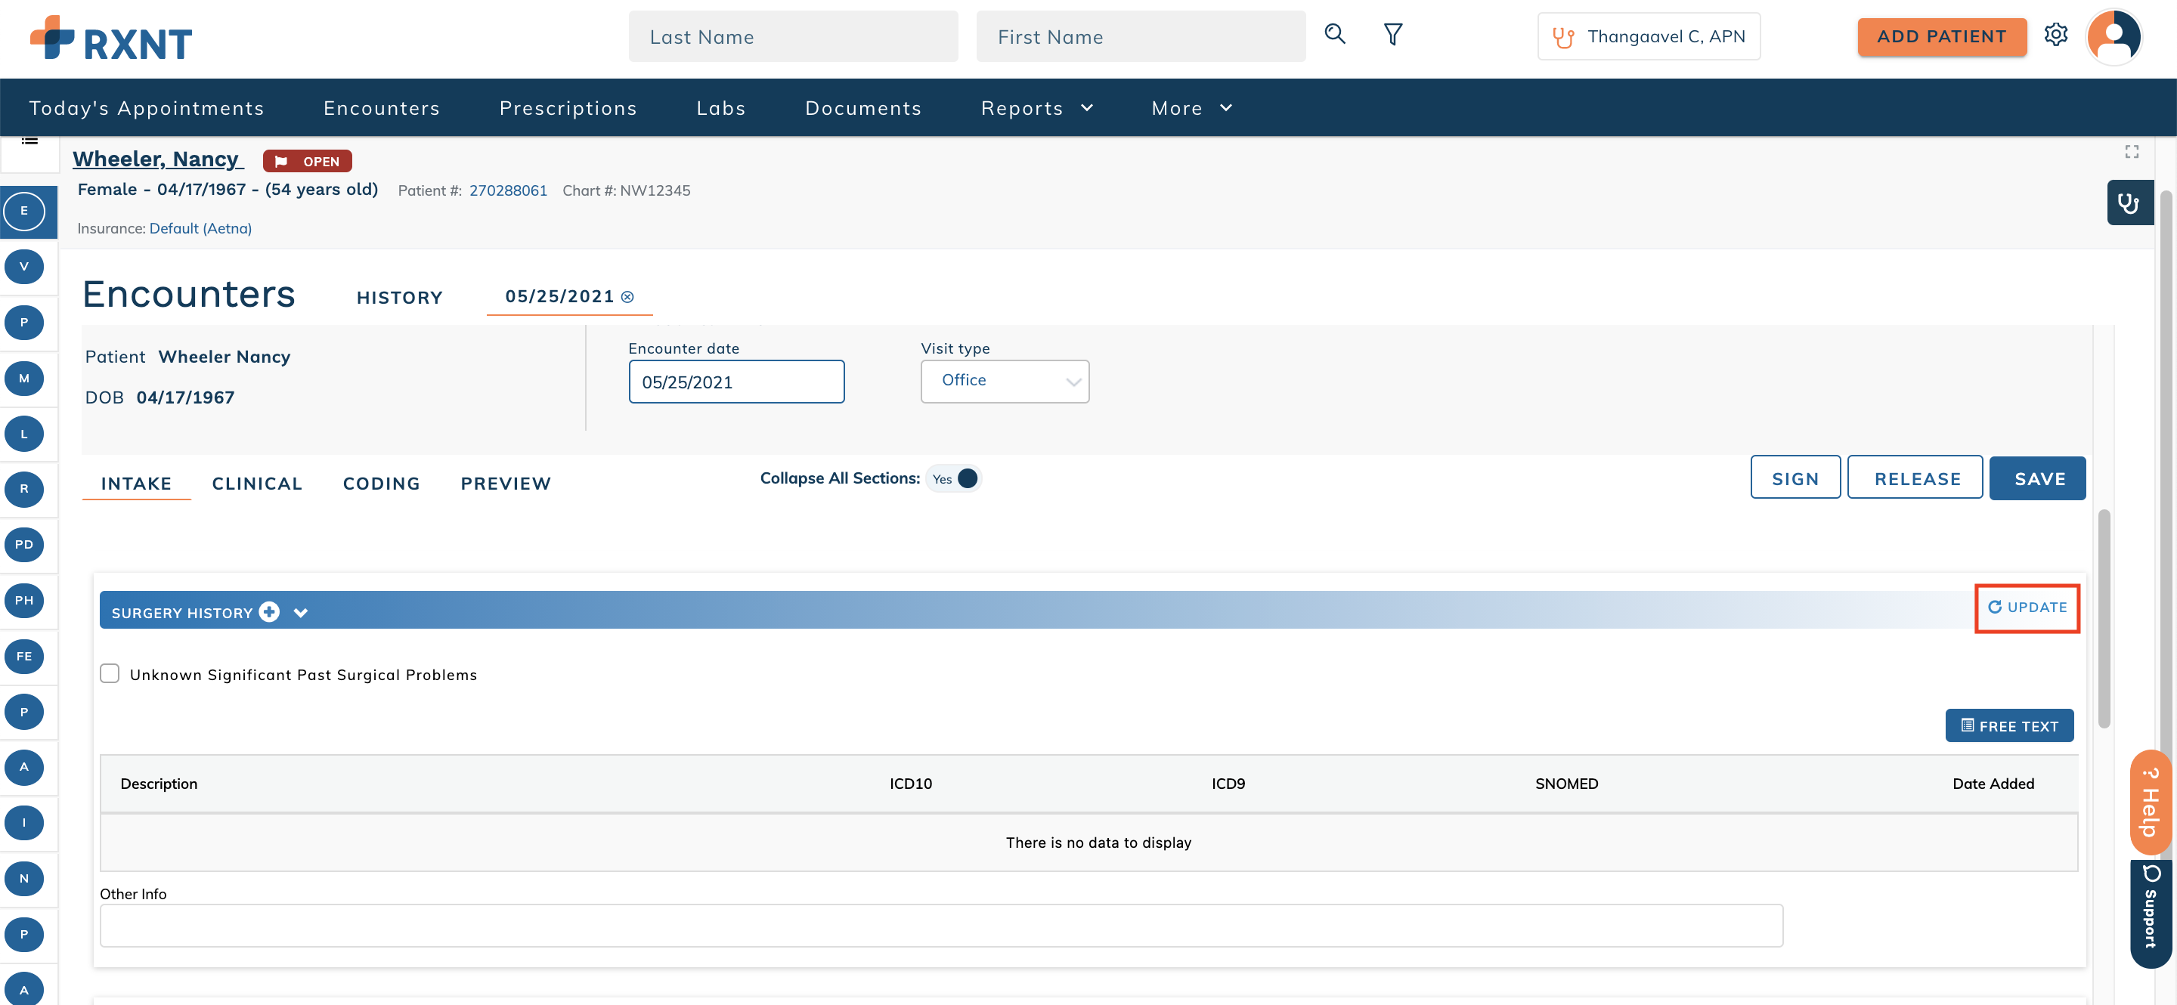Click UPDATE in Surgery History header
Screen dimensions: 2177x1005
pos(2027,608)
